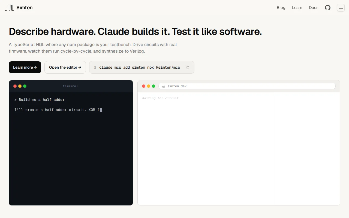Viewport: 349px width, 218px height.
Task: Click the dollar sign command prompt
Action: point(95,67)
